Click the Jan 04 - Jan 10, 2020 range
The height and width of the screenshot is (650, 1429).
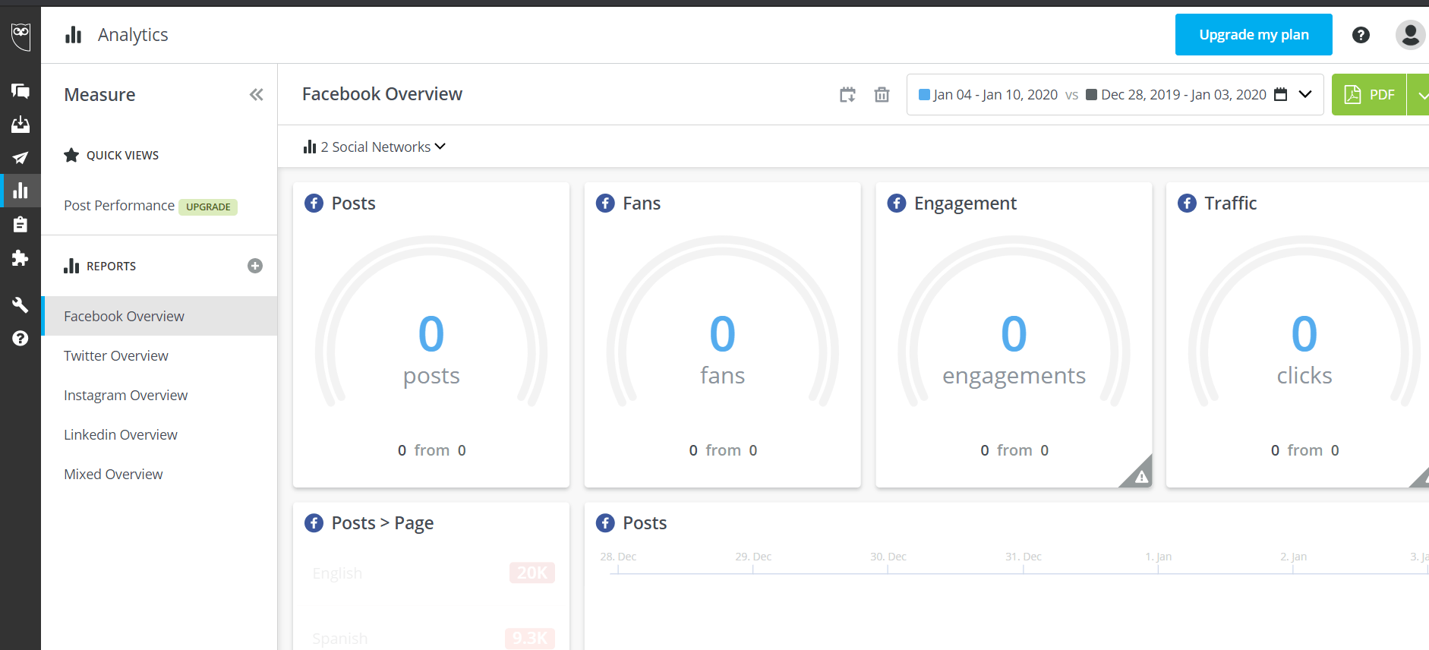click(995, 95)
